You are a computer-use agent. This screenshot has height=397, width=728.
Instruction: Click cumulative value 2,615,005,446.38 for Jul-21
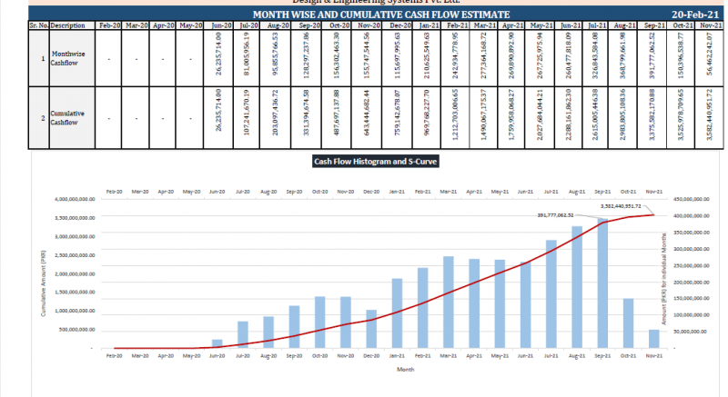(595, 114)
